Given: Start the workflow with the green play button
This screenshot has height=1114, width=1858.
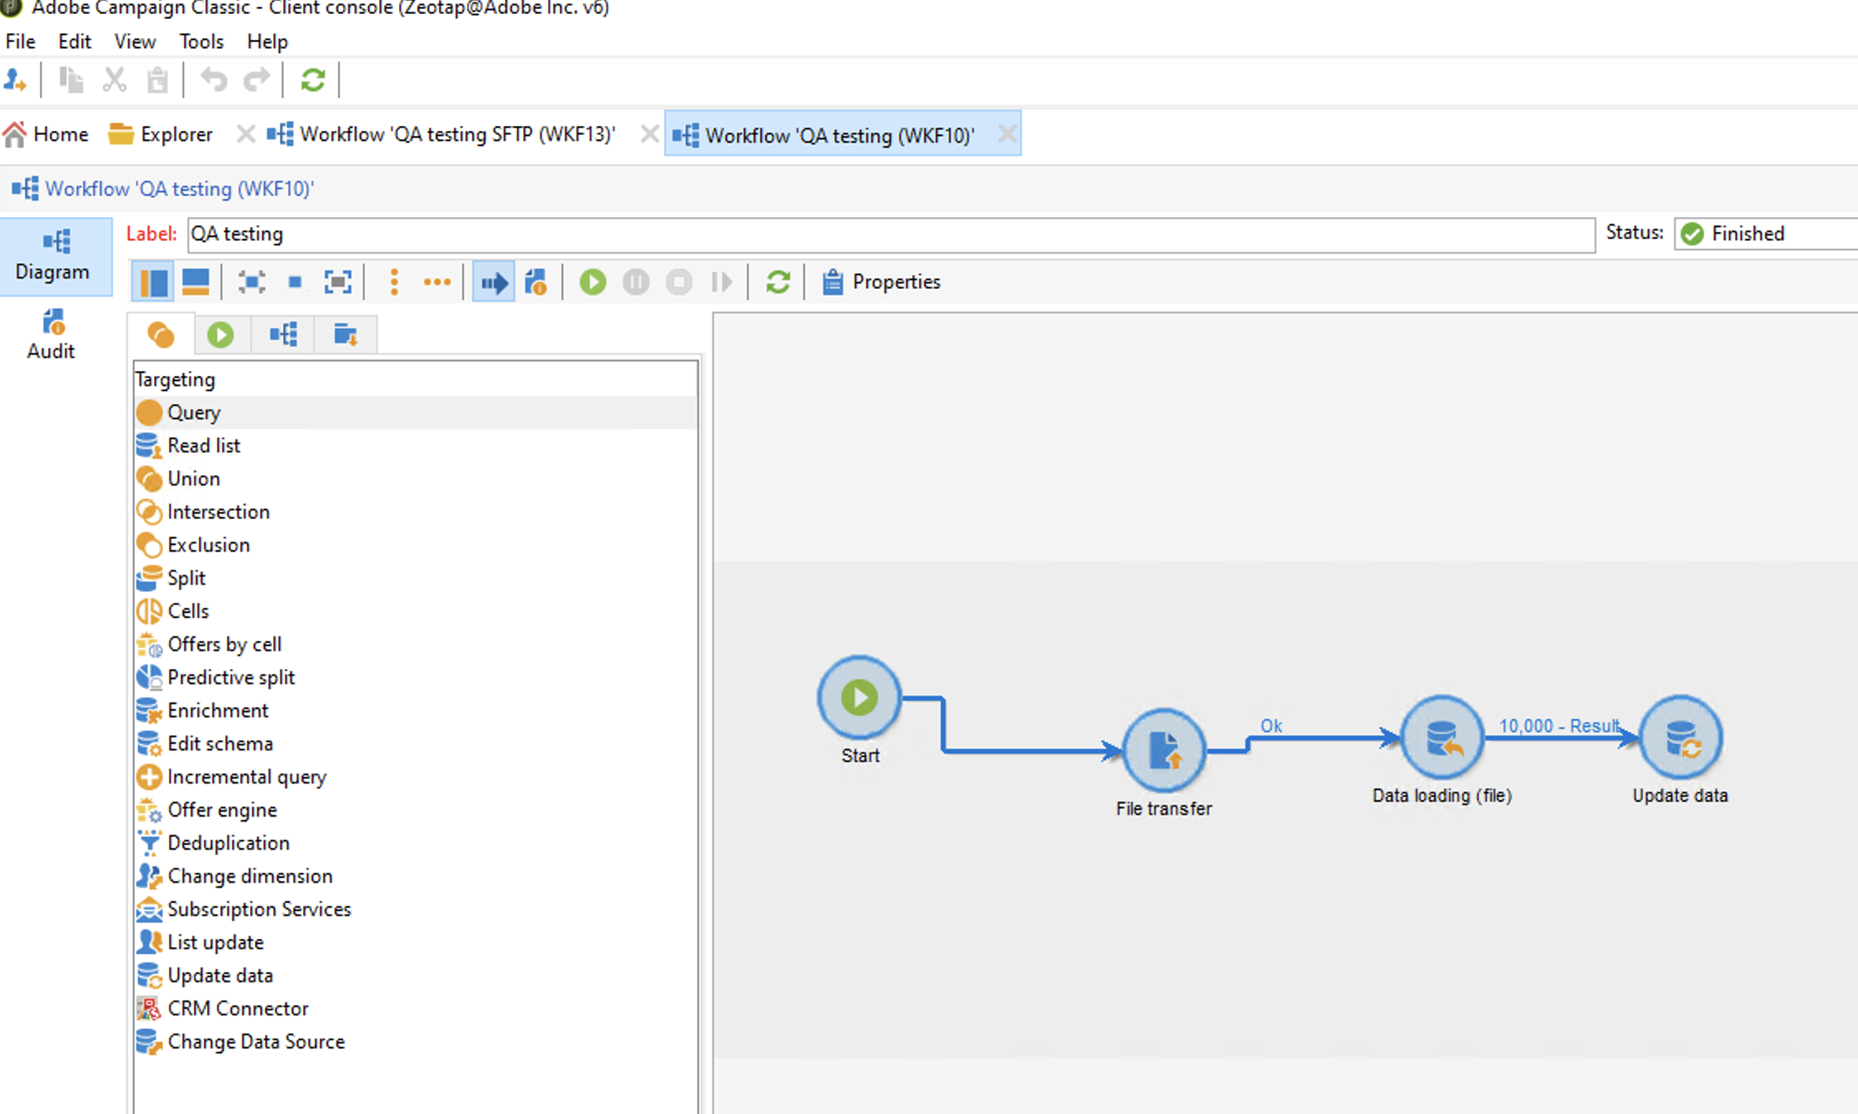Looking at the screenshot, I should [x=592, y=282].
